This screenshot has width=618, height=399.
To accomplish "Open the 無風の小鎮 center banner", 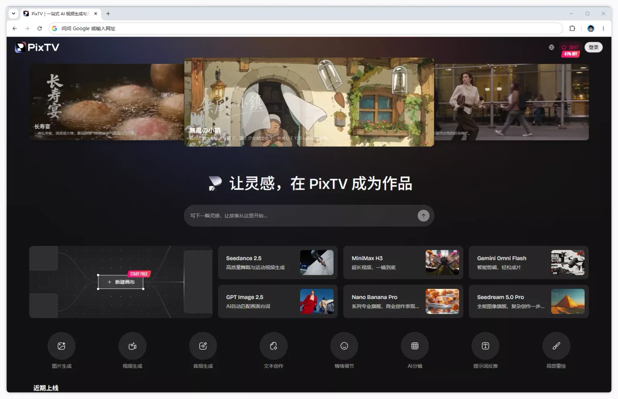I will coord(309,102).
